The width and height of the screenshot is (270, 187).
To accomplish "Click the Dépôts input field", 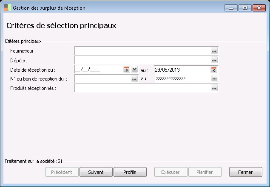I will (x=142, y=61).
